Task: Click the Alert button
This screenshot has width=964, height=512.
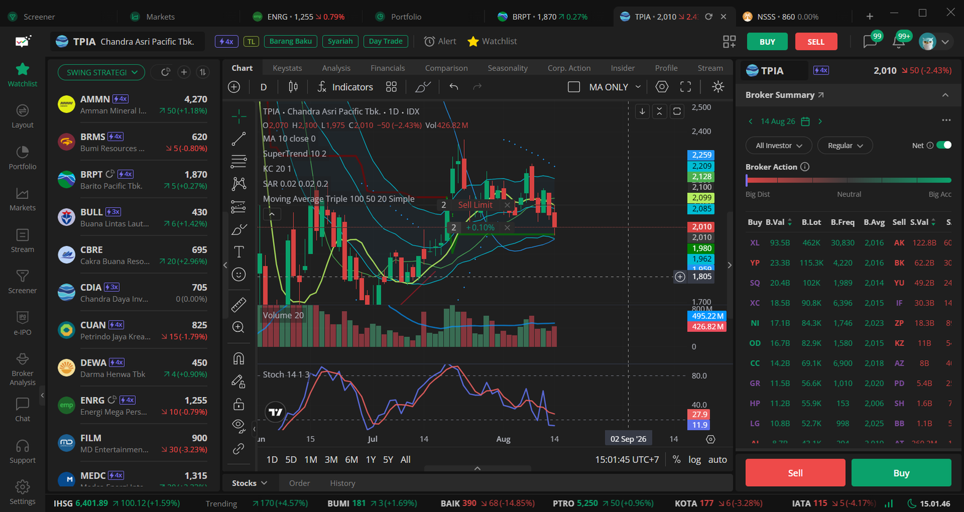Action: [440, 41]
